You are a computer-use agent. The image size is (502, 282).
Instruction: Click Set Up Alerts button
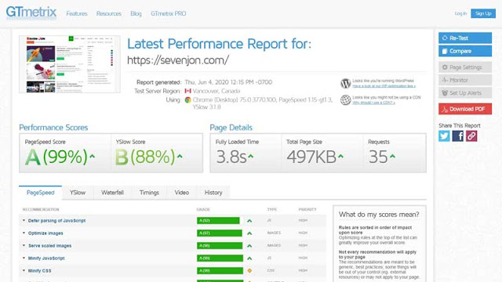(x=465, y=92)
